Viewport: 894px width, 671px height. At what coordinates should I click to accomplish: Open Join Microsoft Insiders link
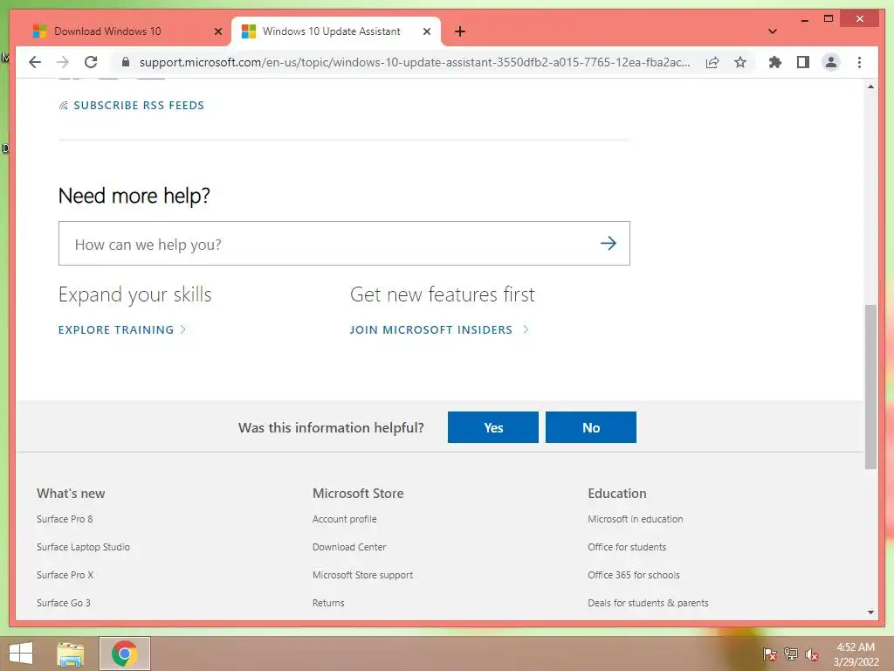click(440, 329)
